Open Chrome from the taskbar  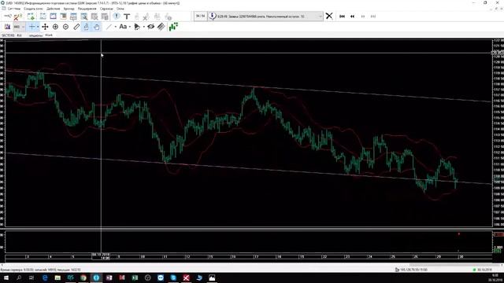click(83, 277)
